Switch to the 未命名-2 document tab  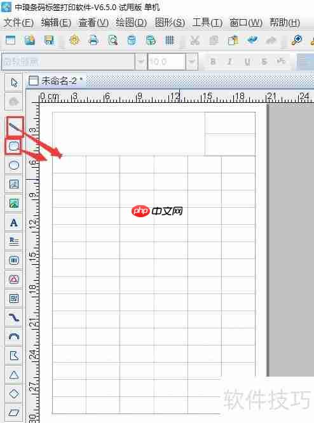click(x=56, y=81)
